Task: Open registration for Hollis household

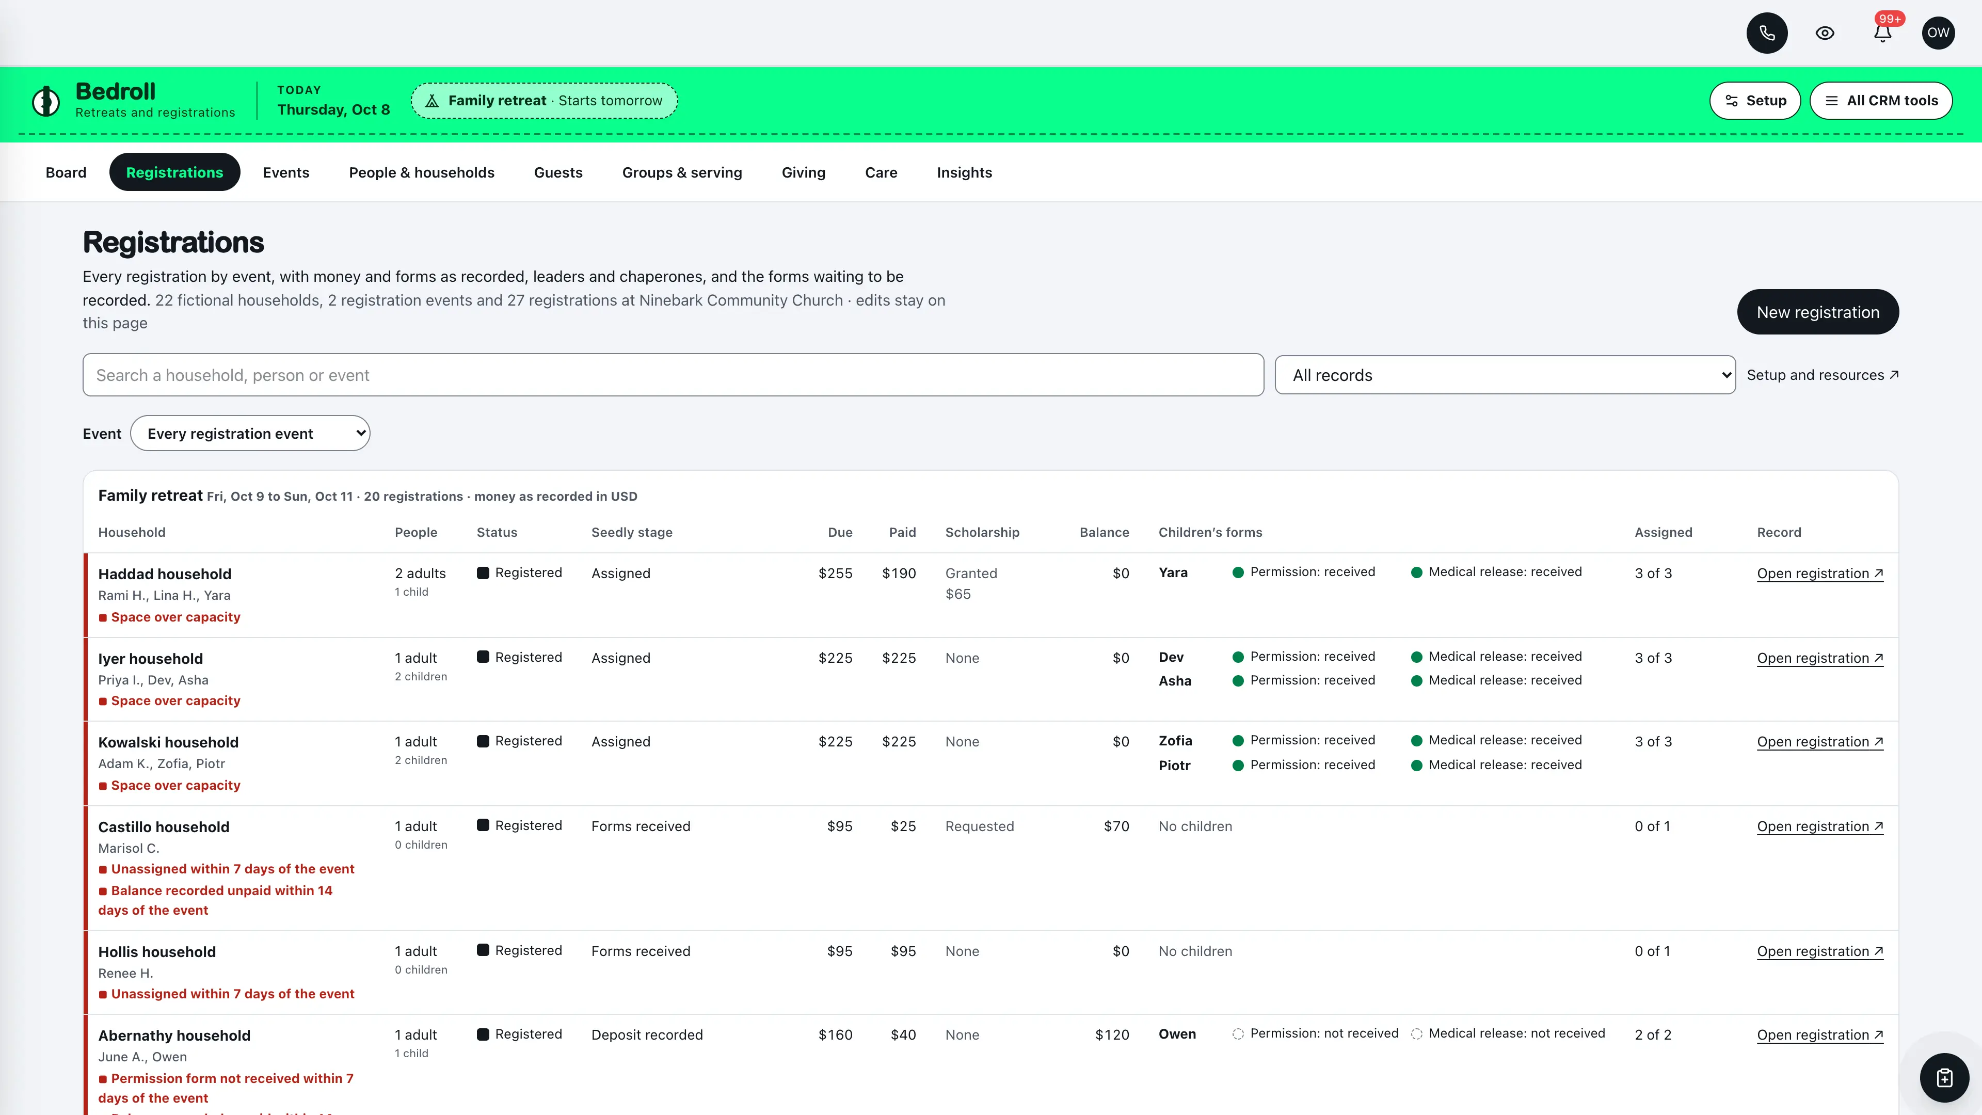Action: (1819, 951)
